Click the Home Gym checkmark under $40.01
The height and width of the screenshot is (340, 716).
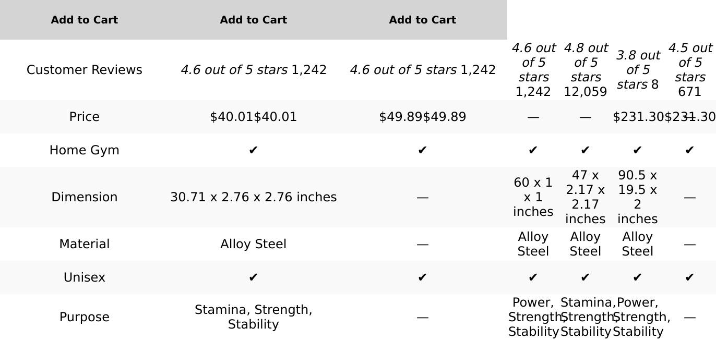(253, 150)
